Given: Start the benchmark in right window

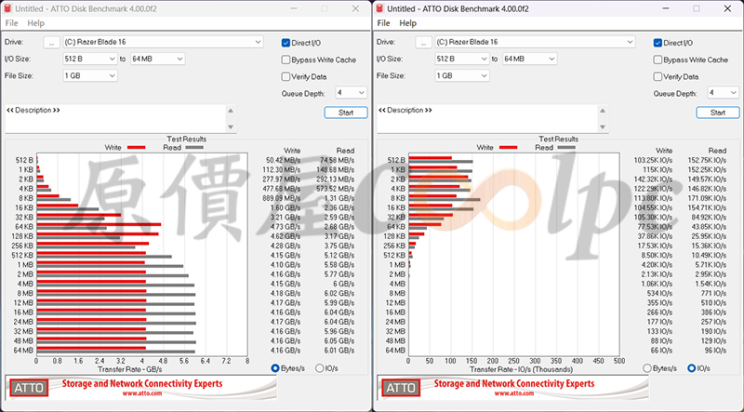Looking at the screenshot, I should pos(718,113).
